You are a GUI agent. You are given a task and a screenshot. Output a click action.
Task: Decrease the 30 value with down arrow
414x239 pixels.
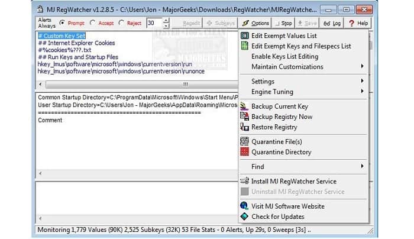pyautogui.click(x=166, y=25)
